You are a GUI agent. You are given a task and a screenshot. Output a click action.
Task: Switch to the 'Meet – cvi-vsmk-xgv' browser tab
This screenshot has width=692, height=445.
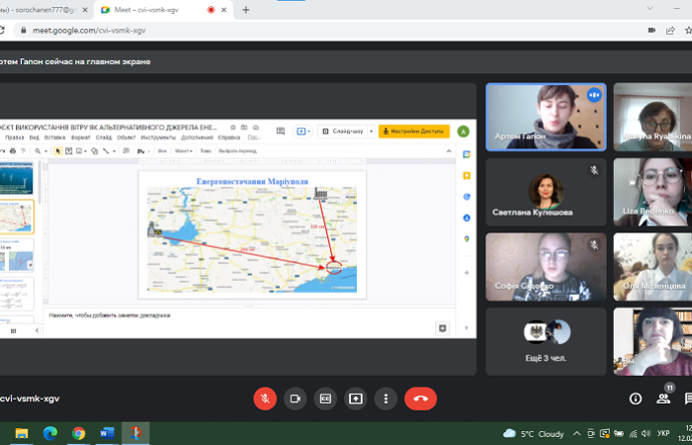click(156, 10)
